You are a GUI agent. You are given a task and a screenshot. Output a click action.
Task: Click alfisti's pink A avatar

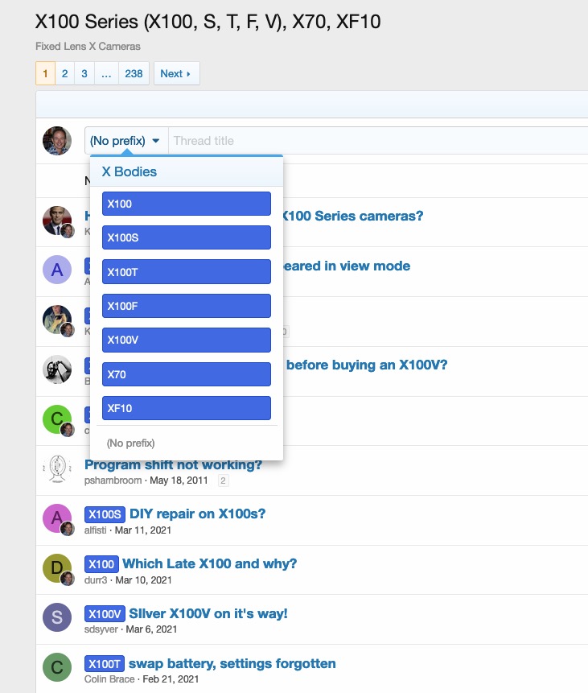point(57,518)
